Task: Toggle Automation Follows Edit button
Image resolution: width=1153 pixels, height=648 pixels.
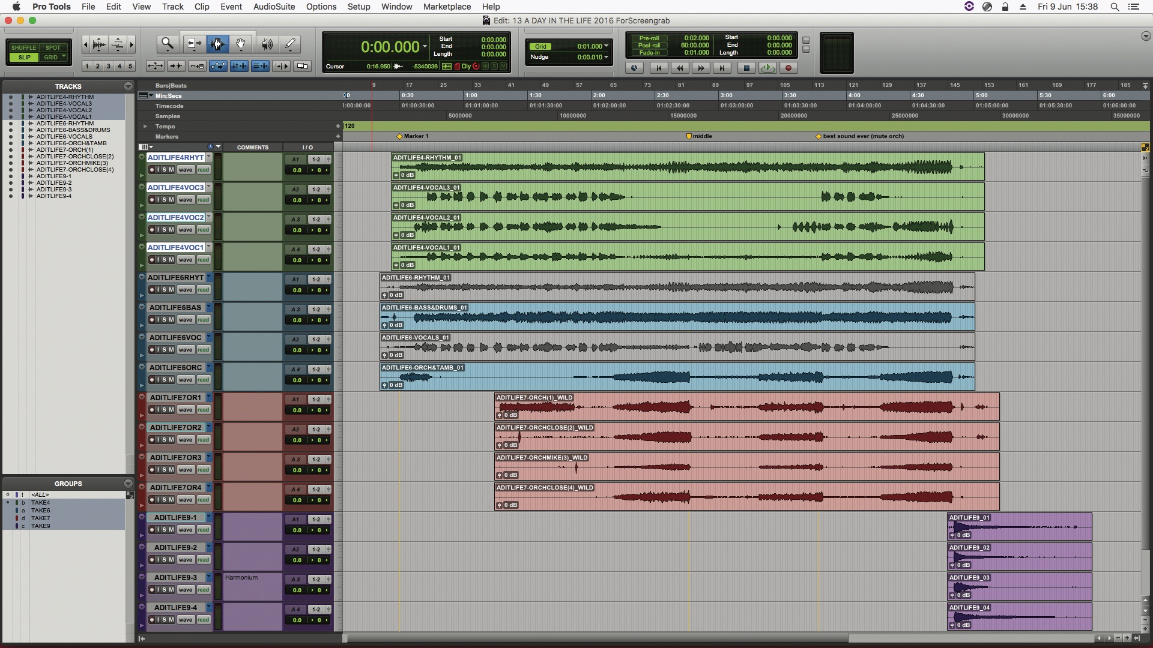Action: pos(218,66)
